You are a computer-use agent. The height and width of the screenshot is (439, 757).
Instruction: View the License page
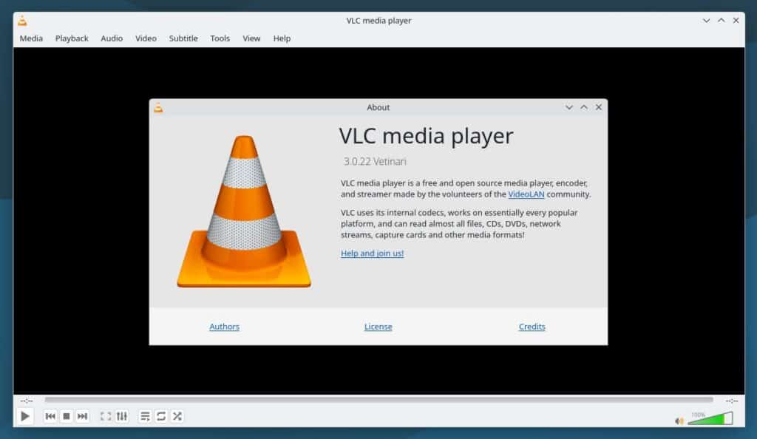click(x=378, y=326)
